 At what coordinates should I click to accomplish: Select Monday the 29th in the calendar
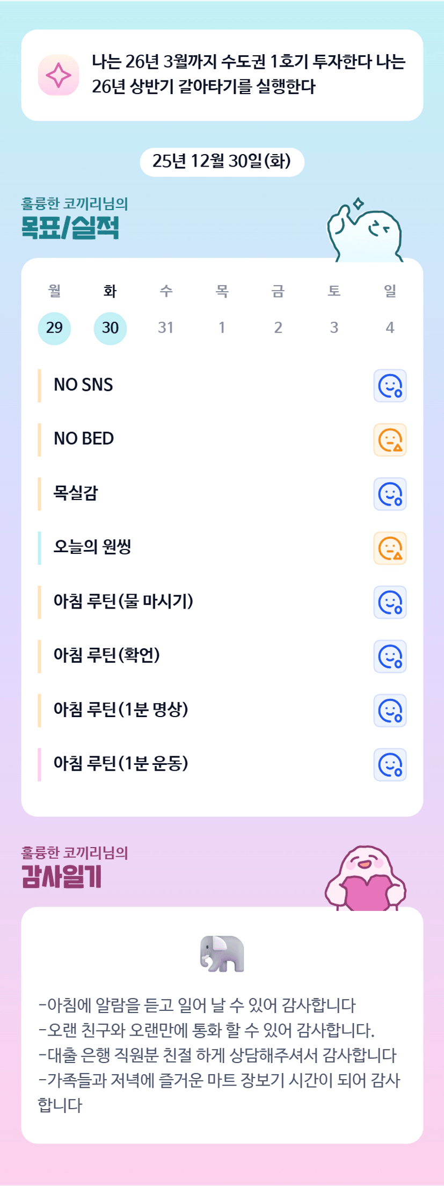point(54,328)
